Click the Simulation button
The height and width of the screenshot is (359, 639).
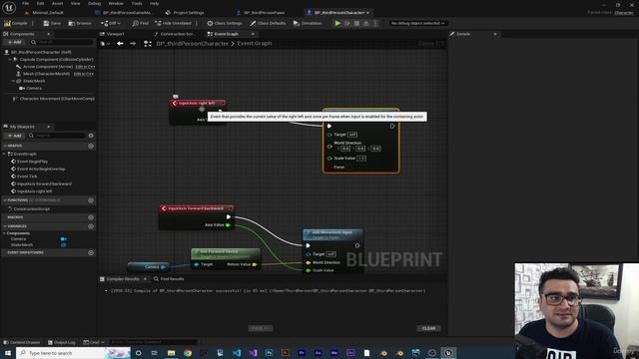point(308,23)
